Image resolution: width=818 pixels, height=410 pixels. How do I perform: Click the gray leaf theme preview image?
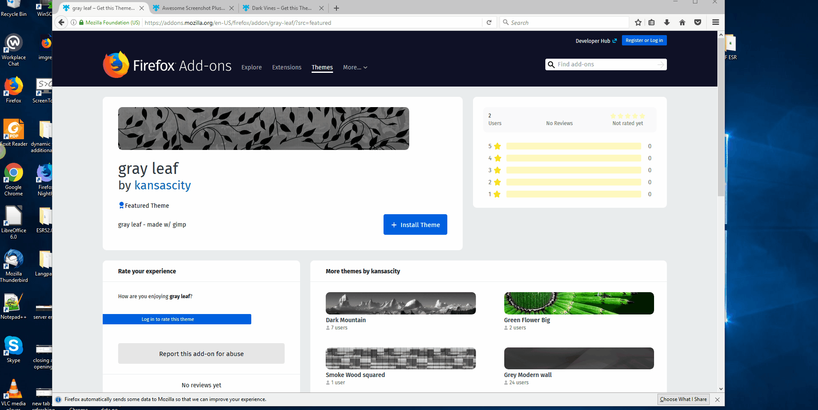[x=264, y=129]
